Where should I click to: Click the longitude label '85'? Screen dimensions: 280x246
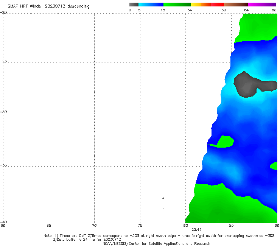click(231, 226)
